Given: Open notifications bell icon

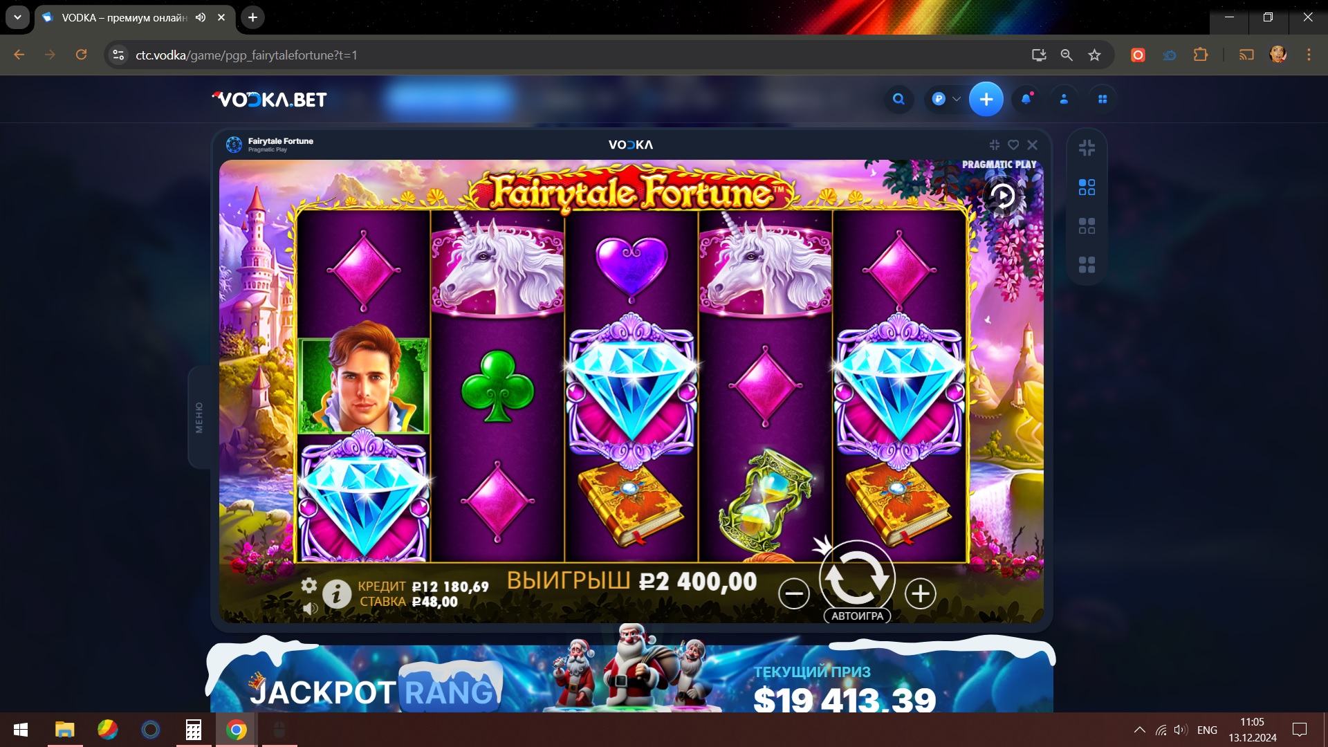Looking at the screenshot, I should (x=1026, y=99).
